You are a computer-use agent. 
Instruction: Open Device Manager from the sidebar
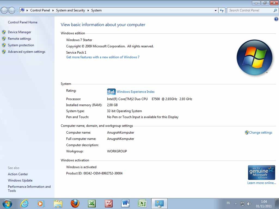pyautogui.click(x=19, y=32)
